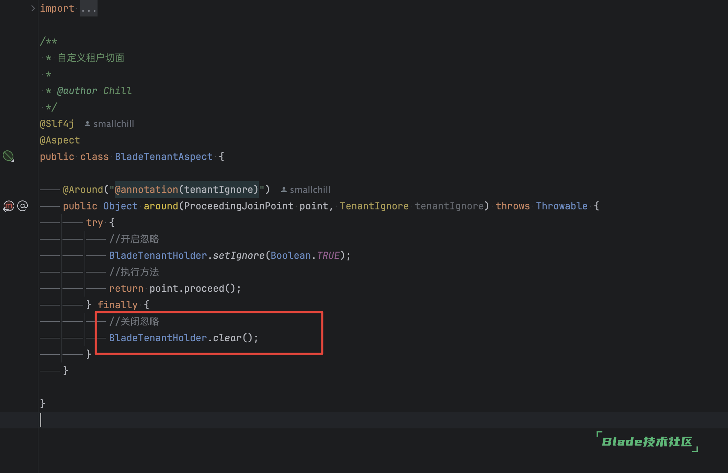728x473 pixels.
Task: Click the '@' advice gutter icon
Action: [x=22, y=206]
